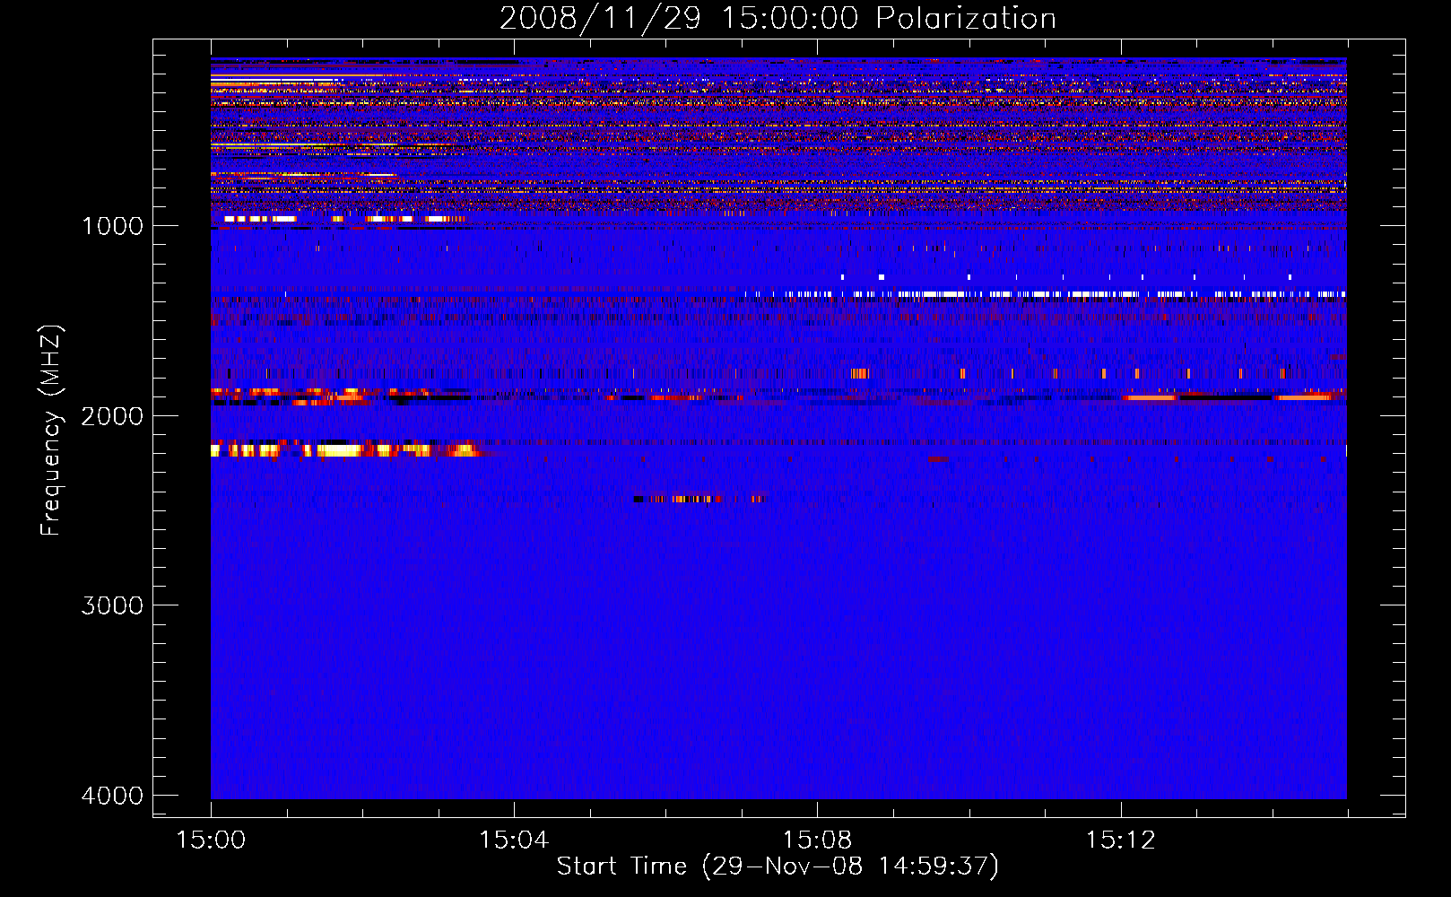Click the 4000 frequency tick label
Screen dimensions: 1451x897
(x=112, y=796)
